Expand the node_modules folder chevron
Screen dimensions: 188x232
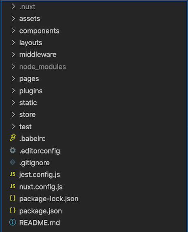click(x=13, y=66)
